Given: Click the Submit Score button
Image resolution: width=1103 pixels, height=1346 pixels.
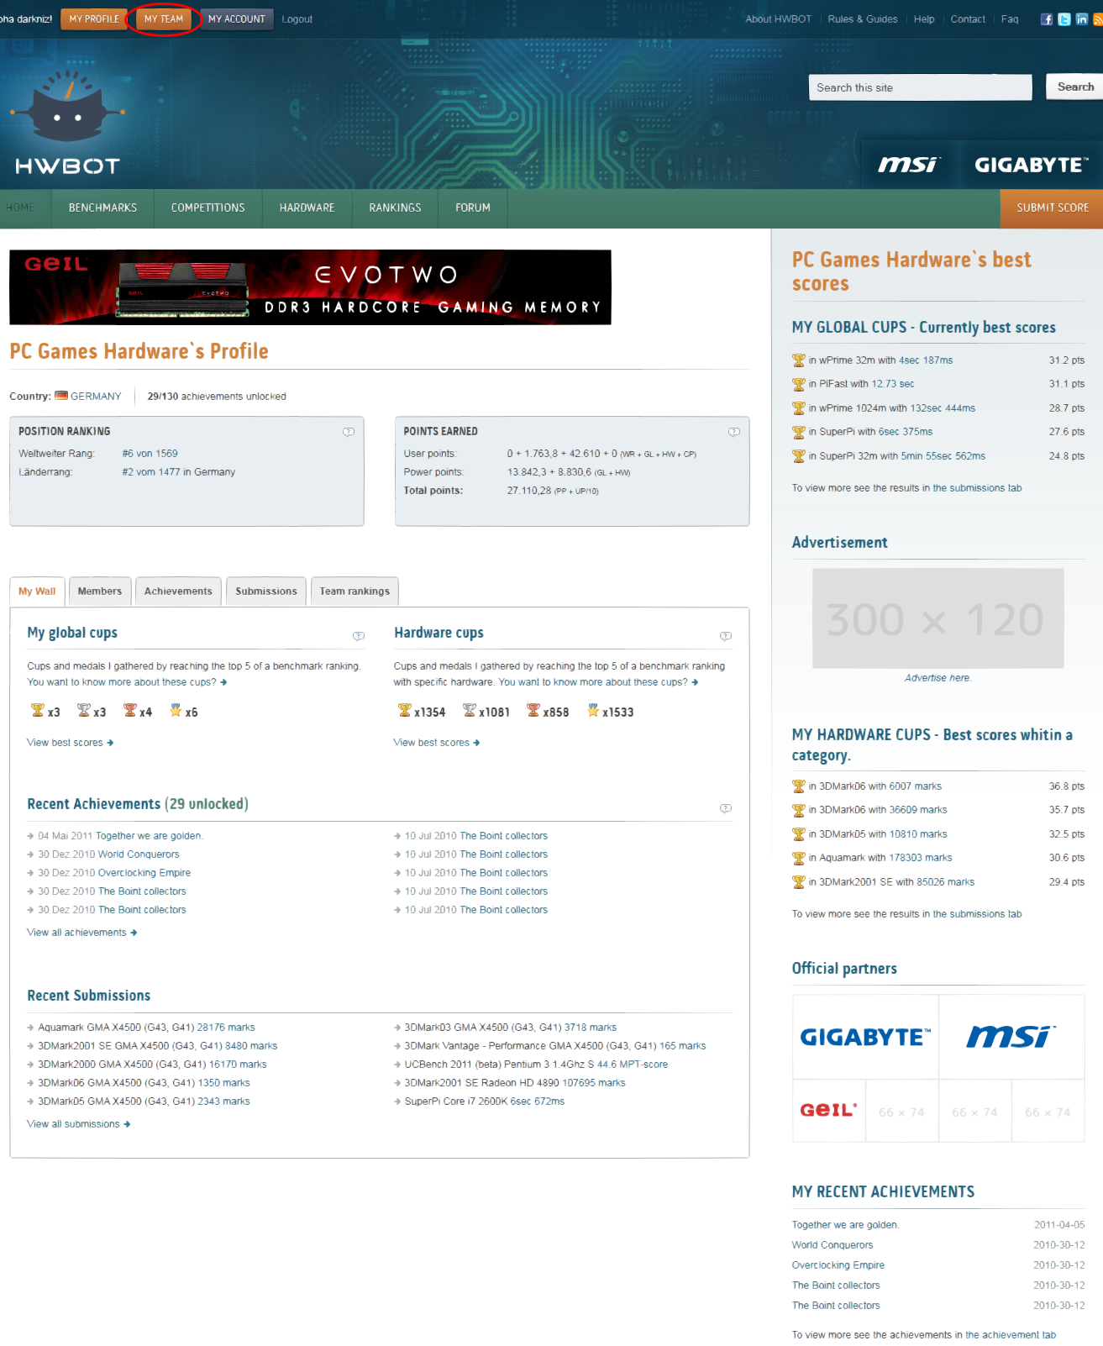Looking at the screenshot, I should point(1052,208).
